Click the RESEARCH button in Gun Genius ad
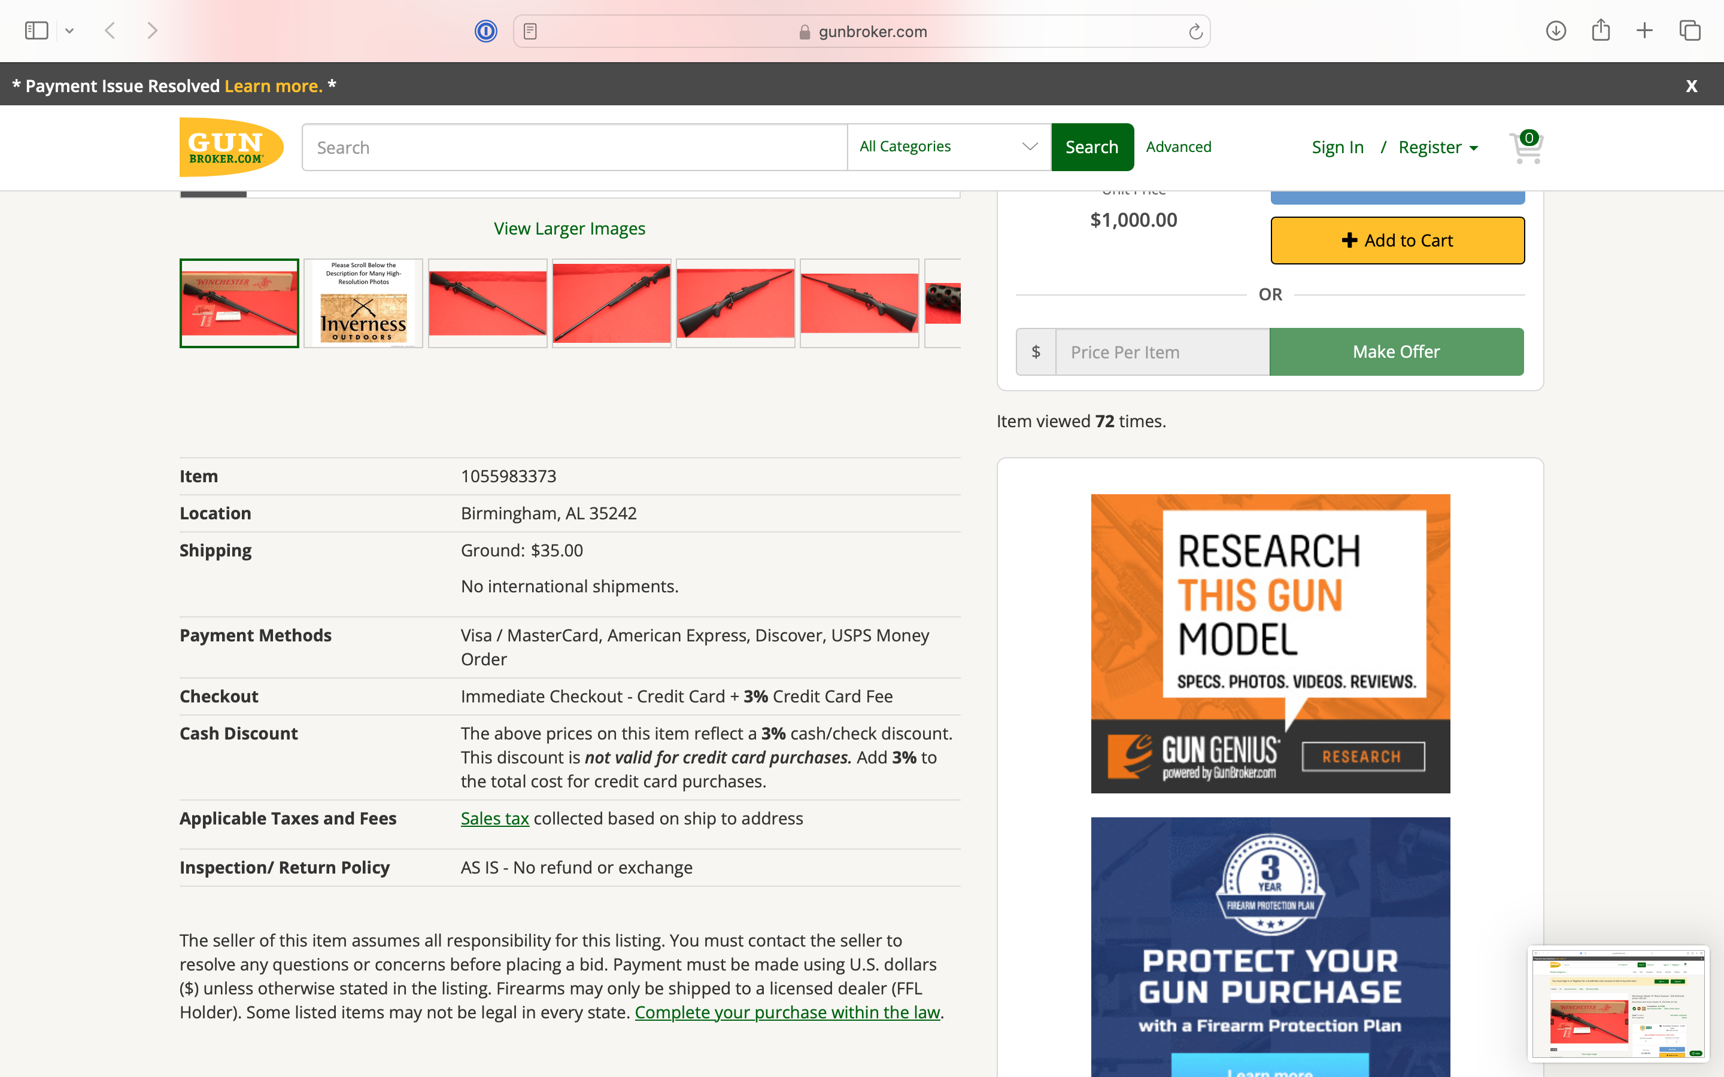1724x1077 pixels. tap(1363, 756)
